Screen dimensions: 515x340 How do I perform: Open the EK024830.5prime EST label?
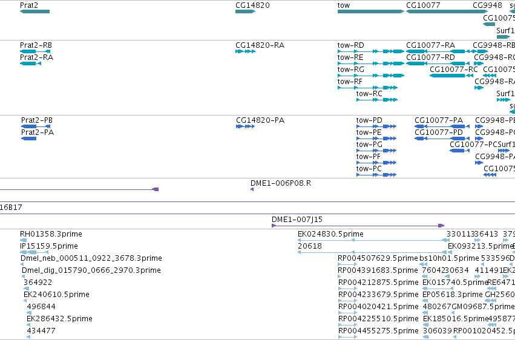(331, 234)
